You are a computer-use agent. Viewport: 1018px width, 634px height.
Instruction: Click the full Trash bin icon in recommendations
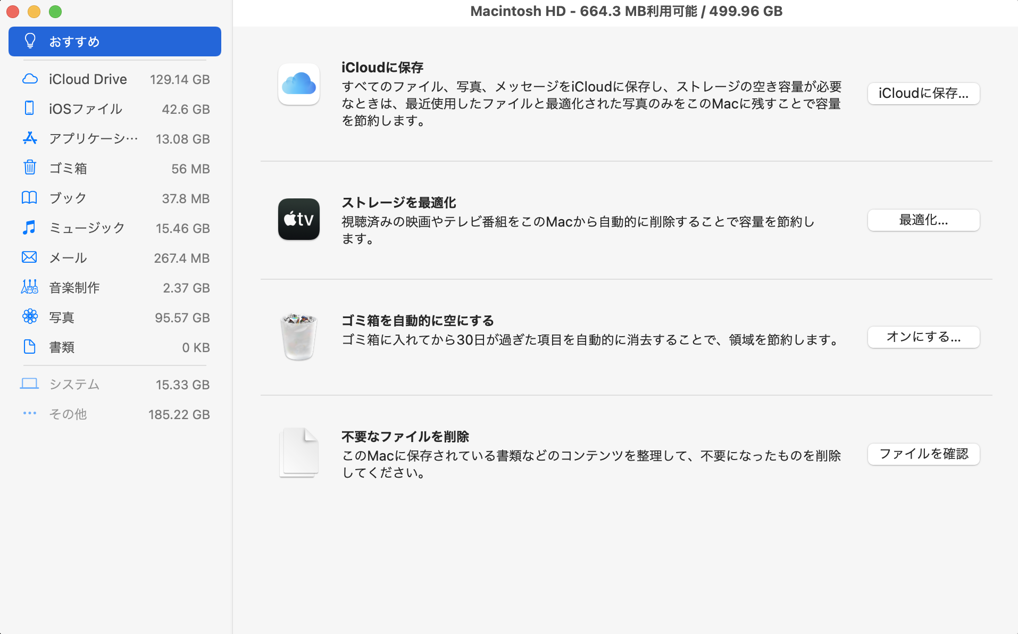tap(299, 337)
